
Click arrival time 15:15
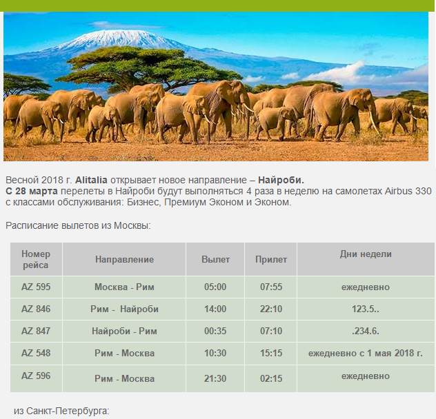pos(271,353)
